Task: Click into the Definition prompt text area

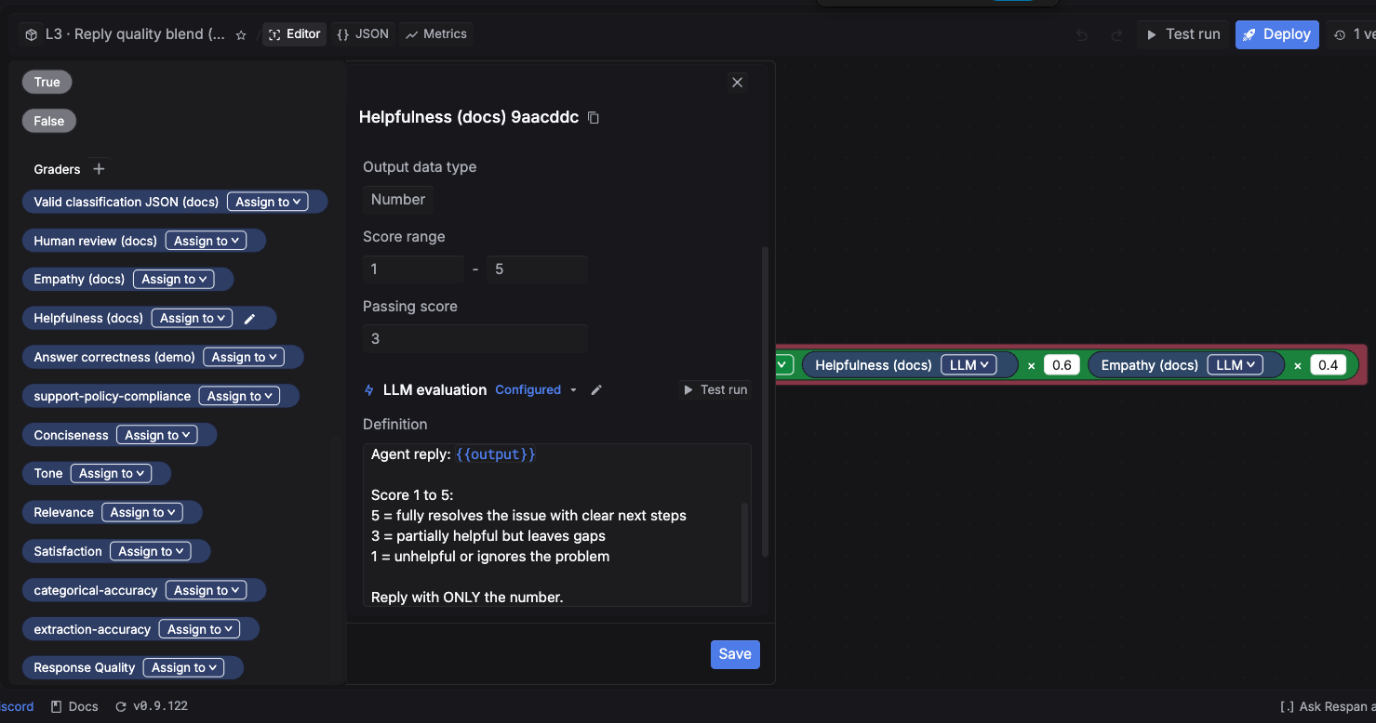Action: point(556,525)
